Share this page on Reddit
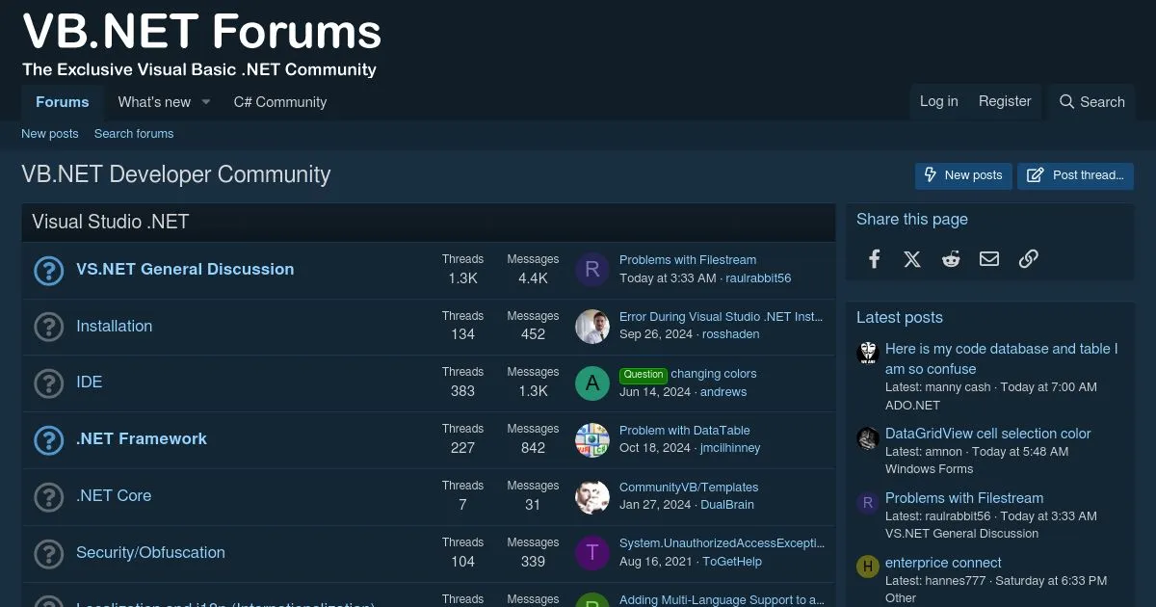Screen dimensions: 1156x607 click(x=951, y=258)
